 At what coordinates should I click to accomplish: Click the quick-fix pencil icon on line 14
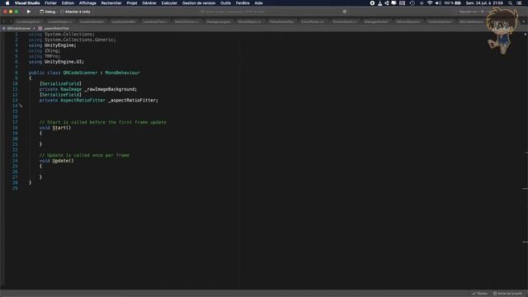click(21, 106)
